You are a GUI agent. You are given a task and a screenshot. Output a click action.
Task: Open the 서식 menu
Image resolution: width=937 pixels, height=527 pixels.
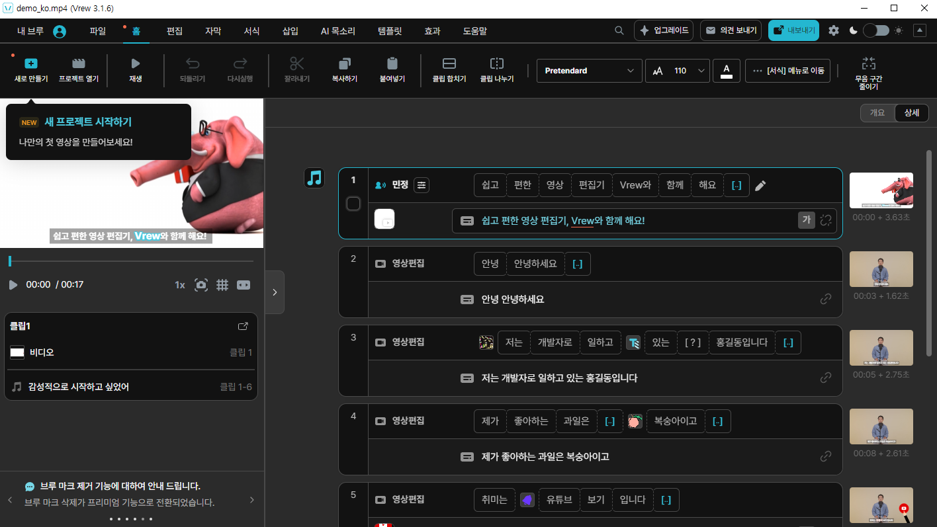(251, 31)
